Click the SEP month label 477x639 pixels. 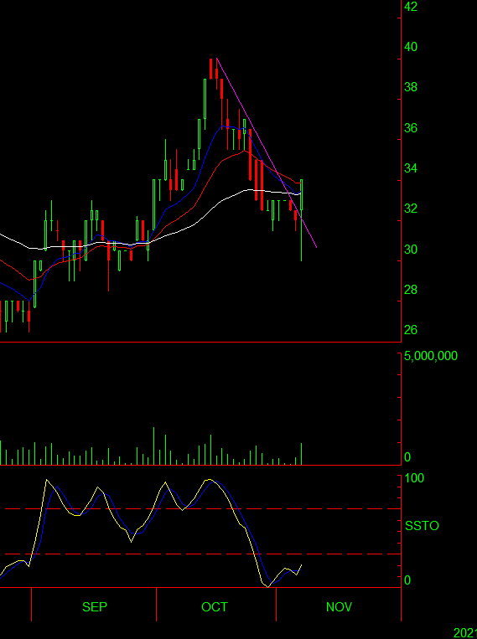95,607
